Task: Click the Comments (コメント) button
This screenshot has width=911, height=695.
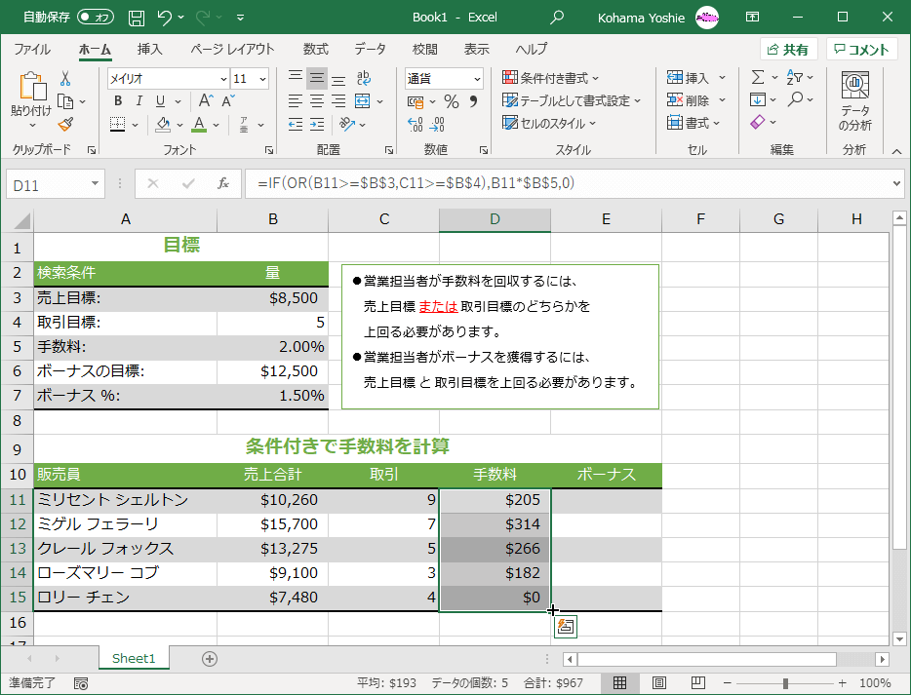Action: [861, 50]
